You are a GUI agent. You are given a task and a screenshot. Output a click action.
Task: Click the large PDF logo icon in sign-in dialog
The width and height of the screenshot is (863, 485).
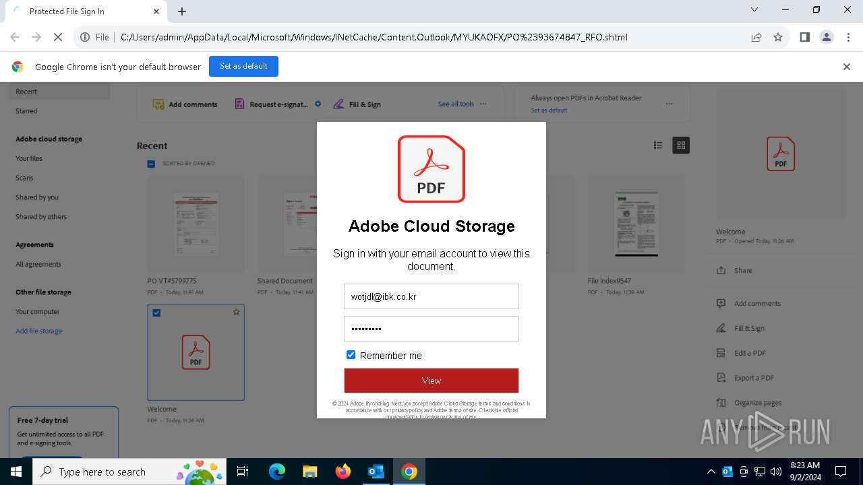pos(431,169)
